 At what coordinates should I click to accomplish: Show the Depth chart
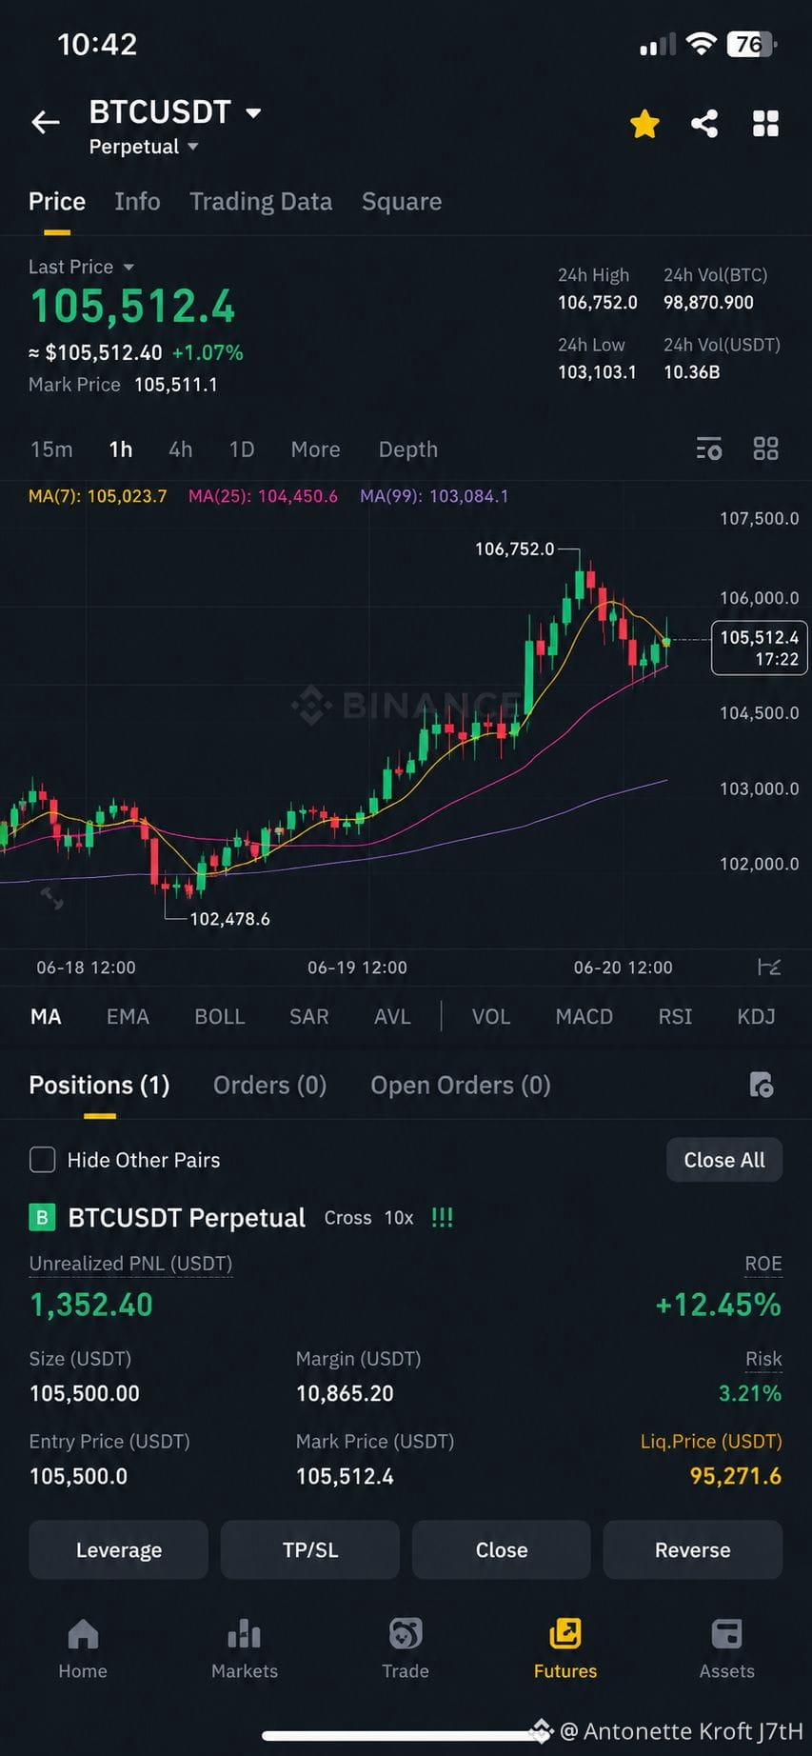tap(408, 449)
